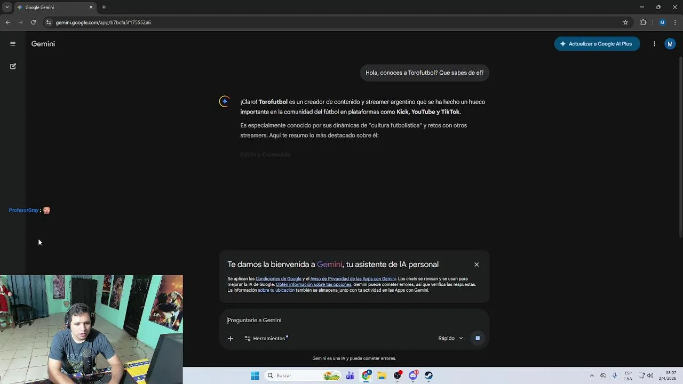Image resolution: width=683 pixels, height=384 pixels.
Task: Click the ProfesorGray chat username
Action: tap(23, 210)
